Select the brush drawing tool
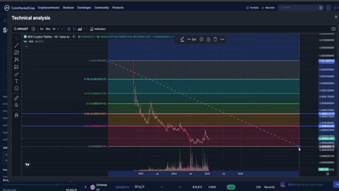 16,74
